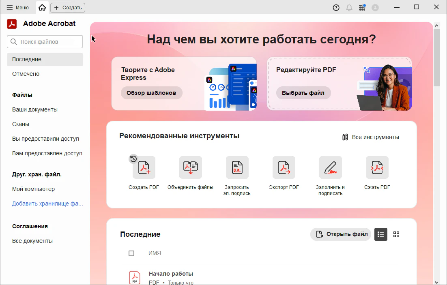447x285 pixels.
Task: Open Запросить эл. подпись tool
Action: point(237,167)
